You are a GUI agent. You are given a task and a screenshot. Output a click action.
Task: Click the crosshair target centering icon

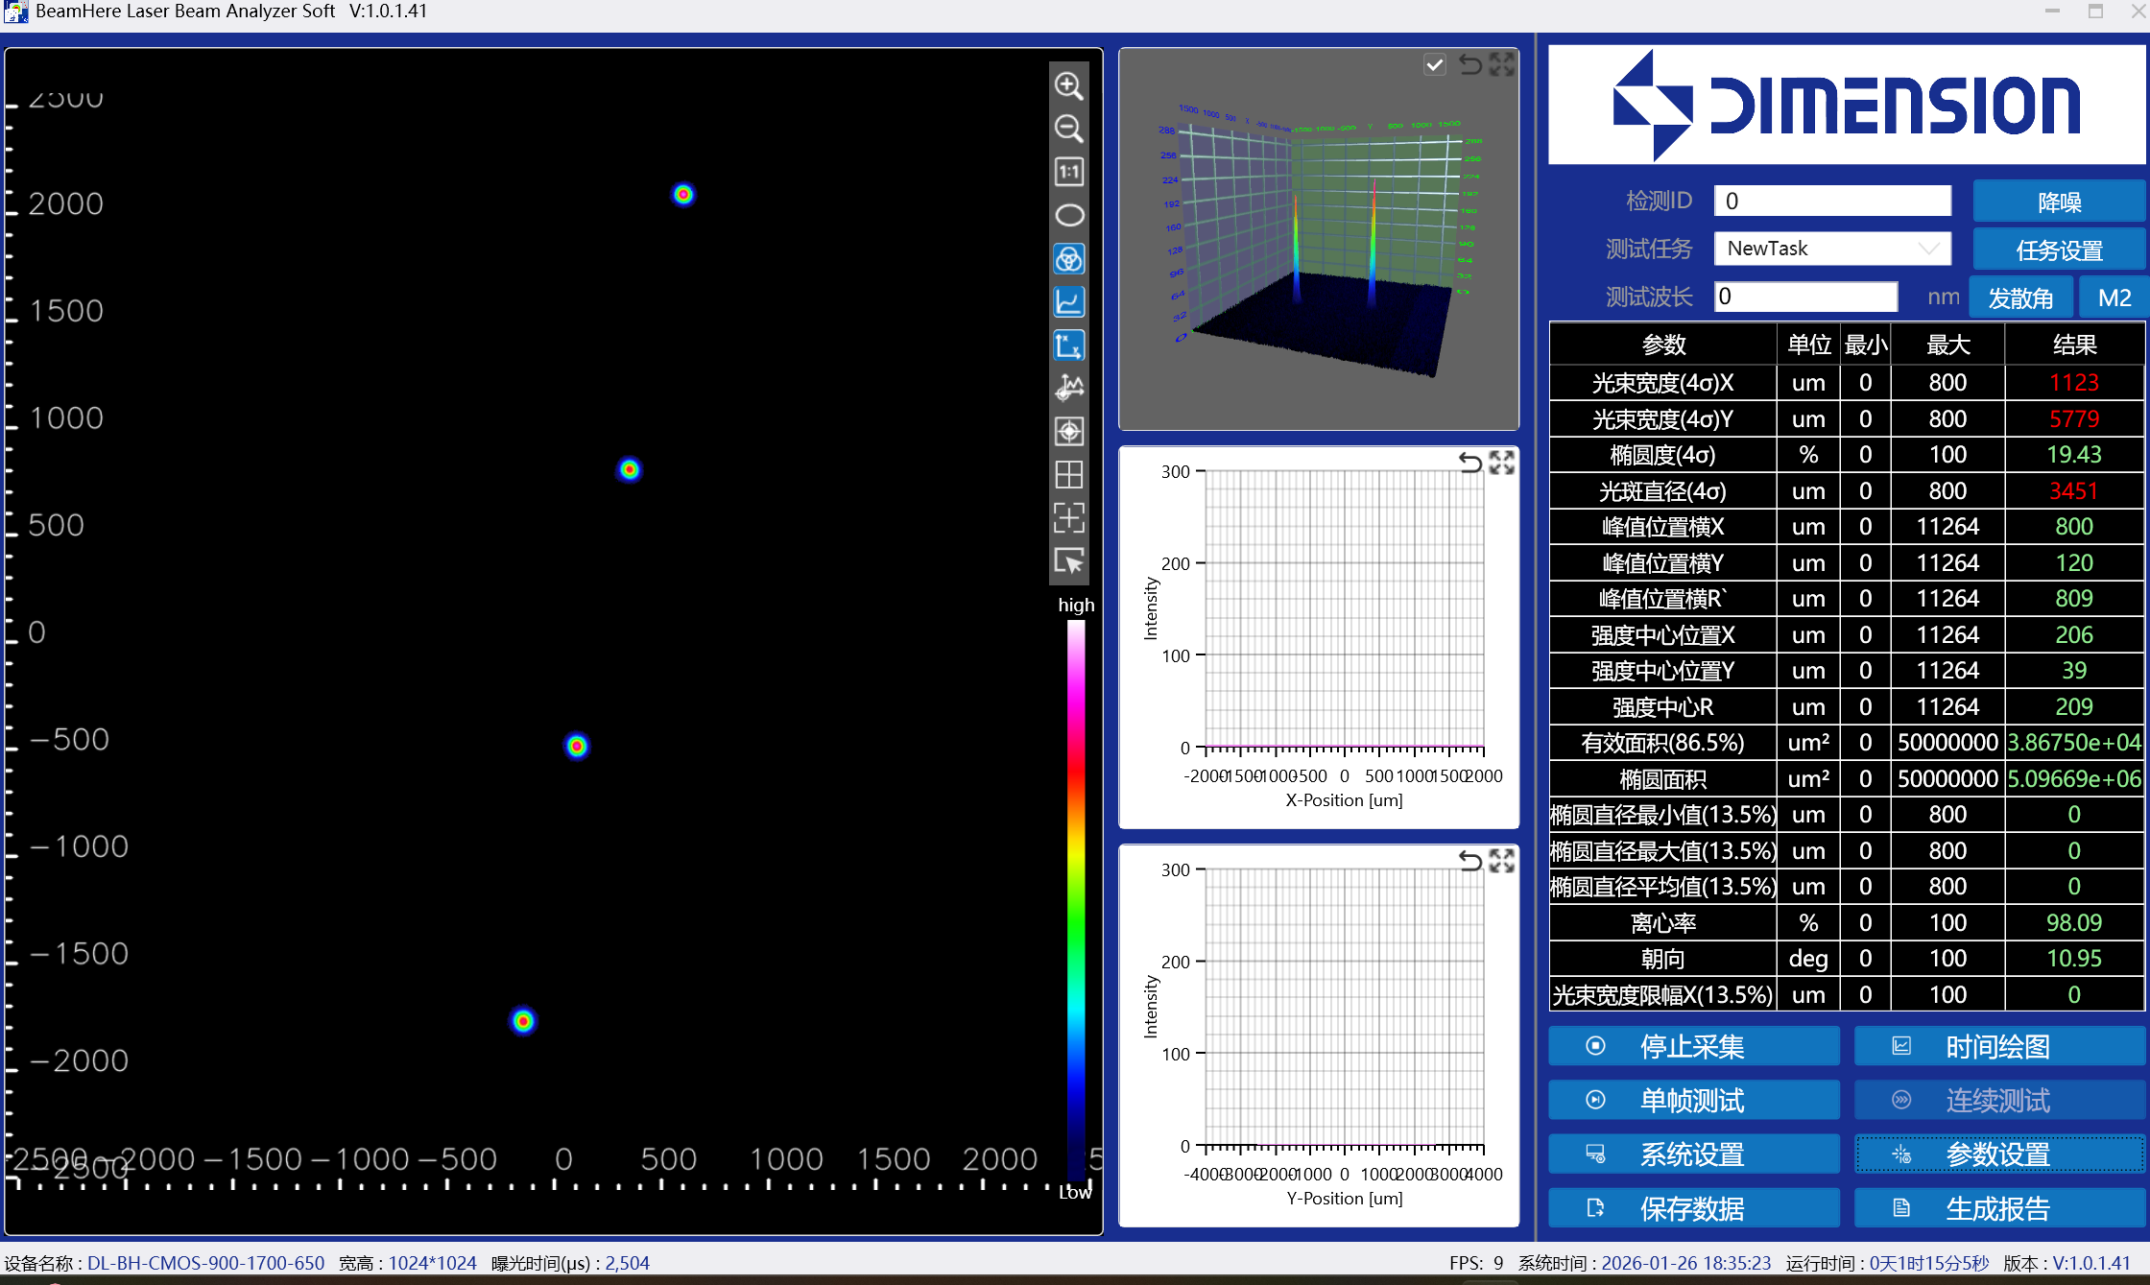pos(1068,432)
